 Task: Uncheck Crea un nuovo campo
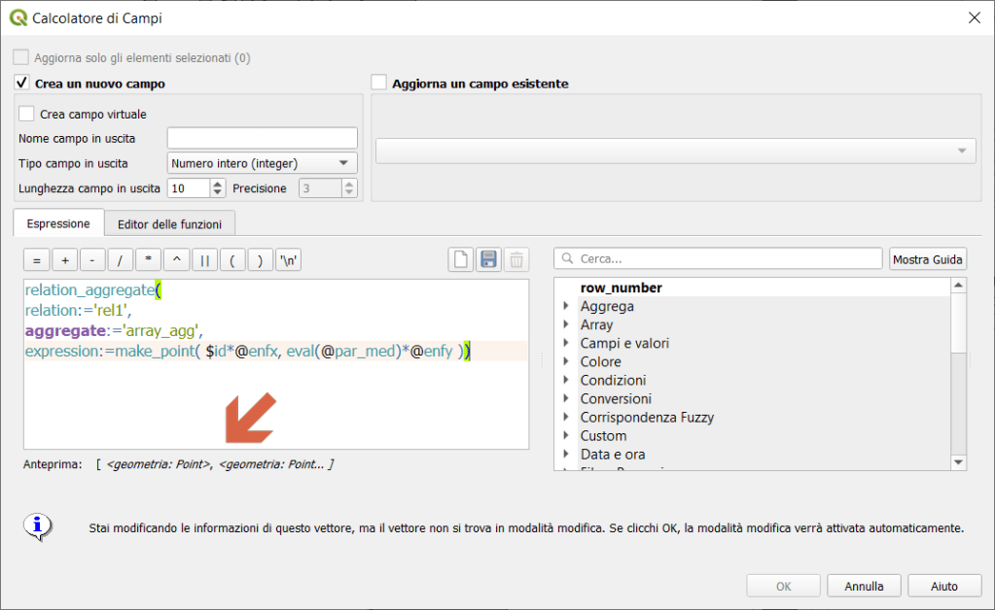tap(23, 83)
